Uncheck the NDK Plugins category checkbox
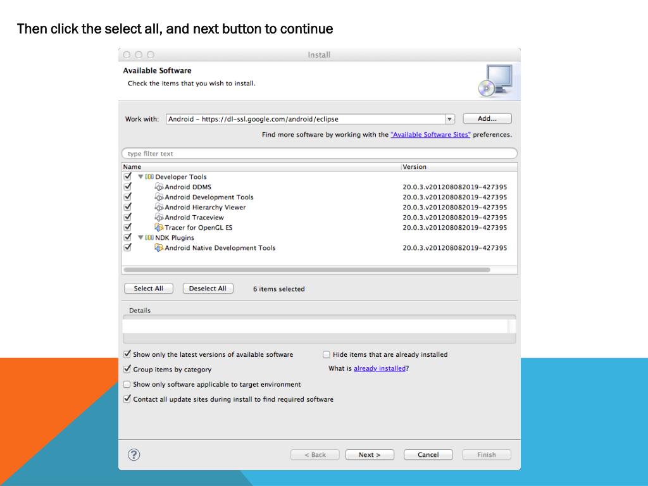648x486 pixels. click(x=127, y=237)
